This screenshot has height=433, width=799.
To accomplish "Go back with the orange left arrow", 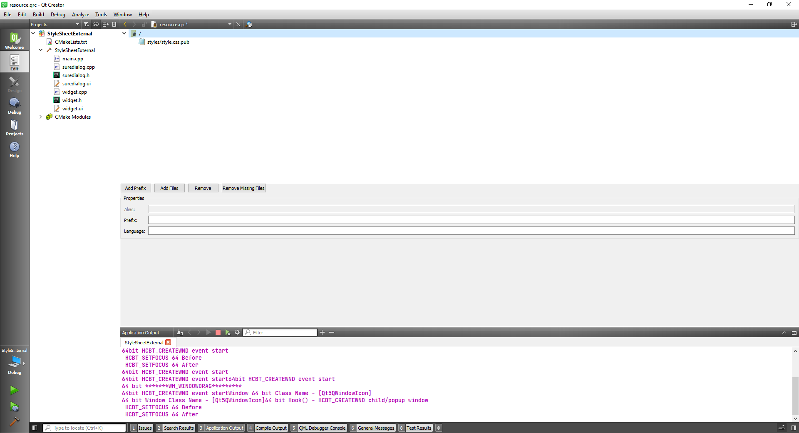I will [x=125, y=24].
